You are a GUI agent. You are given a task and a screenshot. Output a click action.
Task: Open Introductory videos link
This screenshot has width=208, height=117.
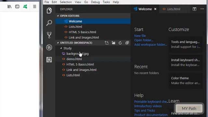pos(148,106)
